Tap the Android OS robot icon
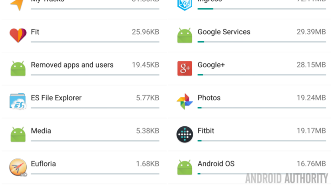This screenshot has height=186, width=331. pos(184,167)
